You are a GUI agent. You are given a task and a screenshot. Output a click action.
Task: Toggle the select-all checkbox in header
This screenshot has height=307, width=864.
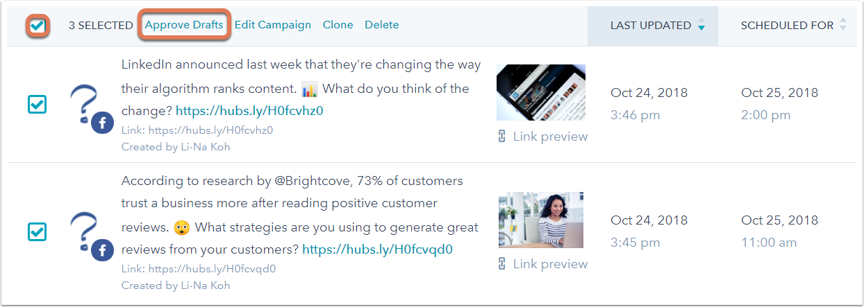(38, 26)
